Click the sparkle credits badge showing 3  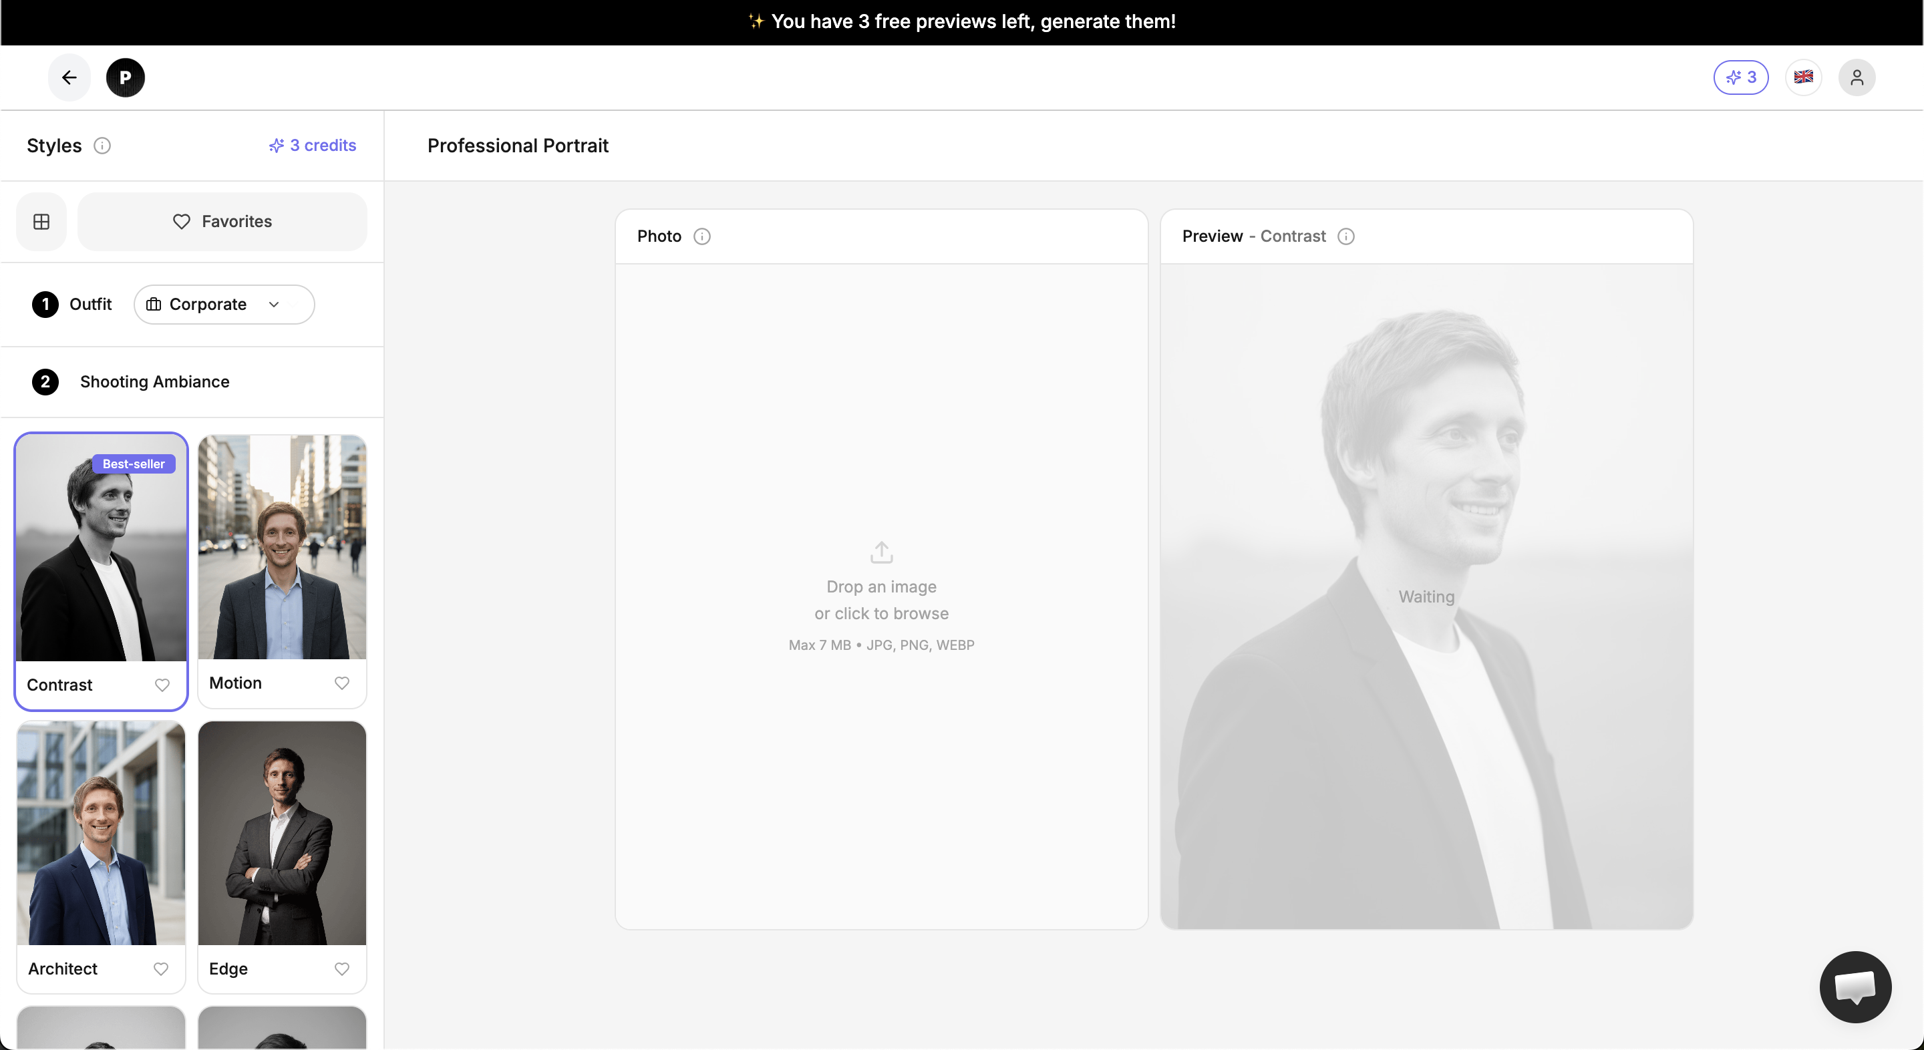coord(1740,77)
